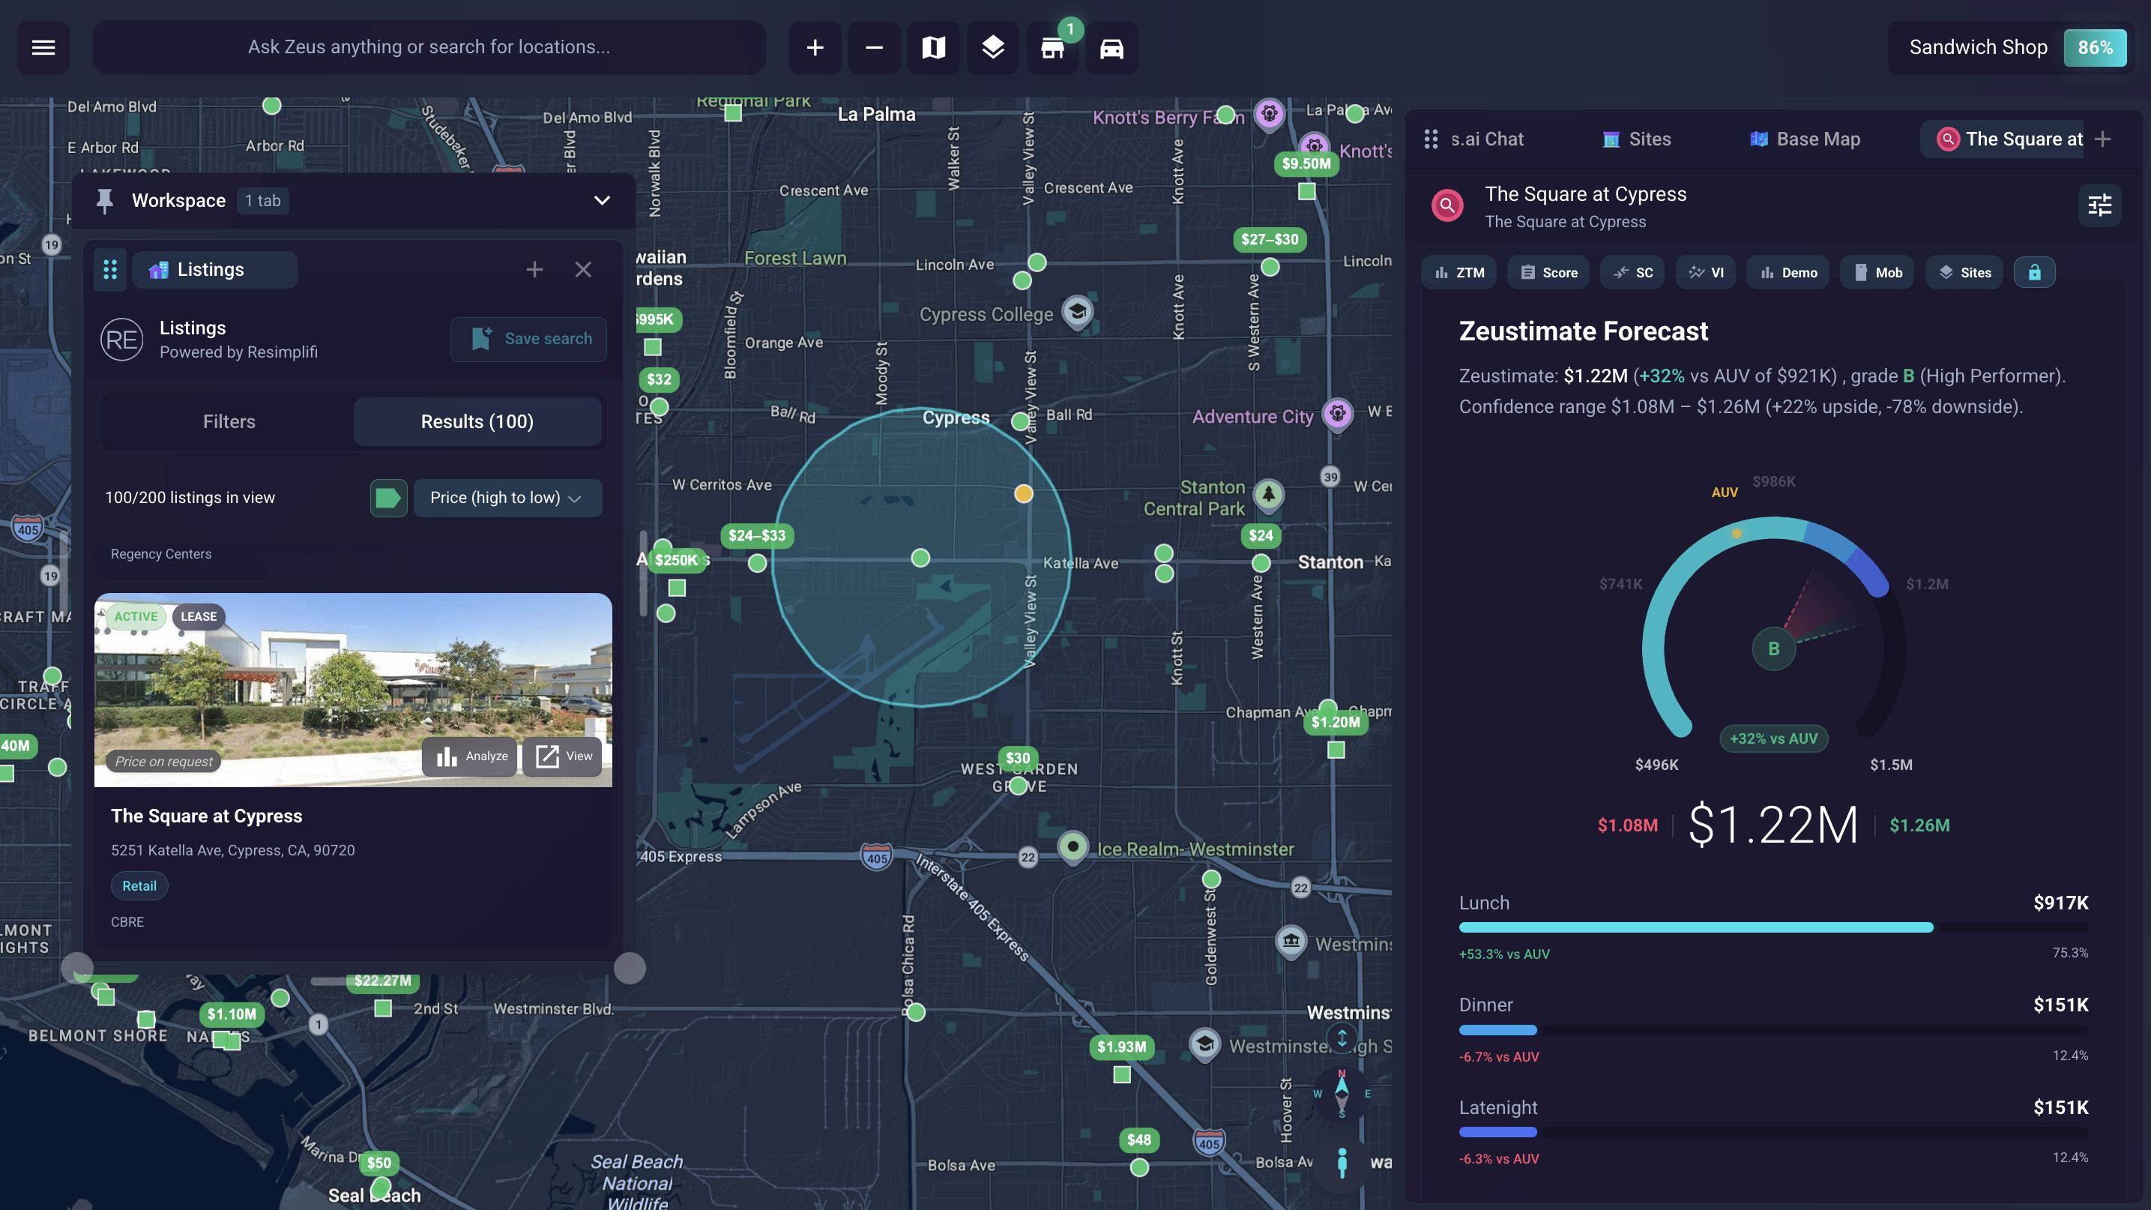Click the street view pegman icon
The height and width of the screenshot is (1210, 2151).
(1342, 1164)
